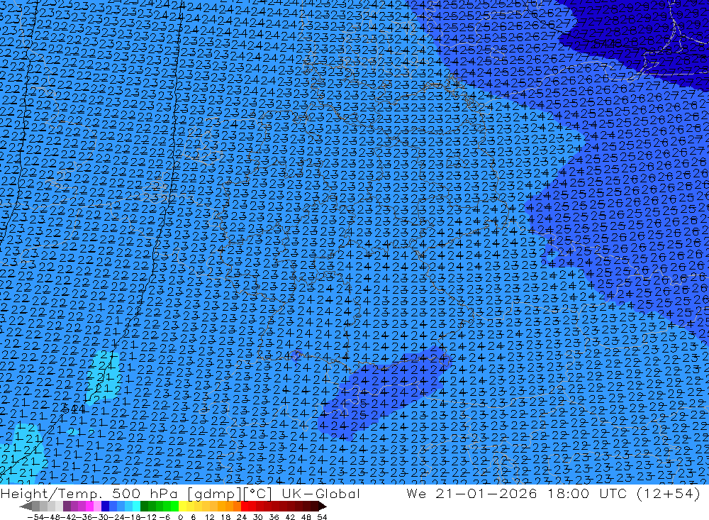Screen dimensions: 709x520
Task: Click the magenta legend swatch near -36
Action: click(x=89, y=507)
